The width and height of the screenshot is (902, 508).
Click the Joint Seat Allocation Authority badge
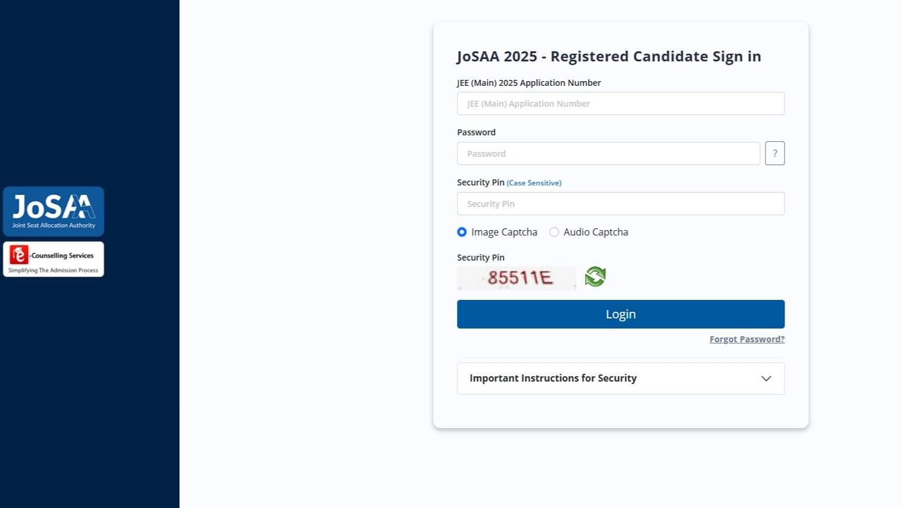[54, 211]
